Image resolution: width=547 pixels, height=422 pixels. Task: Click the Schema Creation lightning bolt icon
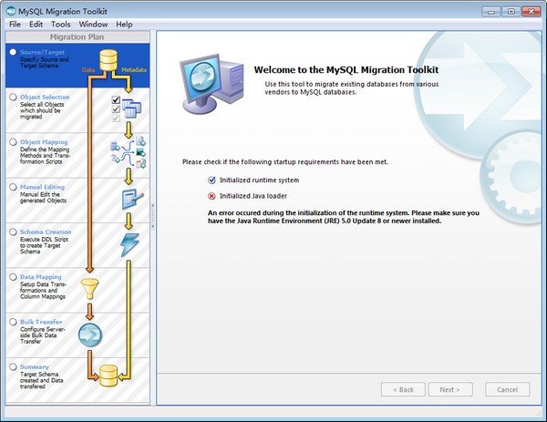click(129, 244)
